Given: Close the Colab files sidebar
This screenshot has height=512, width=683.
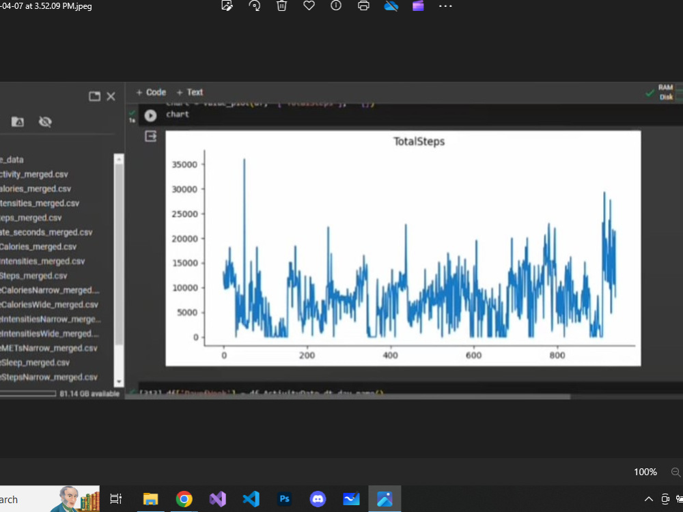Looking at the screenshot, I should pos(111,96).
